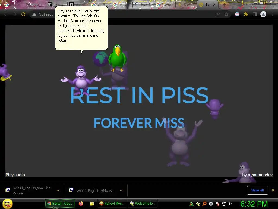Image resolution: width=278 pixels, height=209 pixels.
Task: Click the ISO file icon of second download
Action: click(71, 190)
